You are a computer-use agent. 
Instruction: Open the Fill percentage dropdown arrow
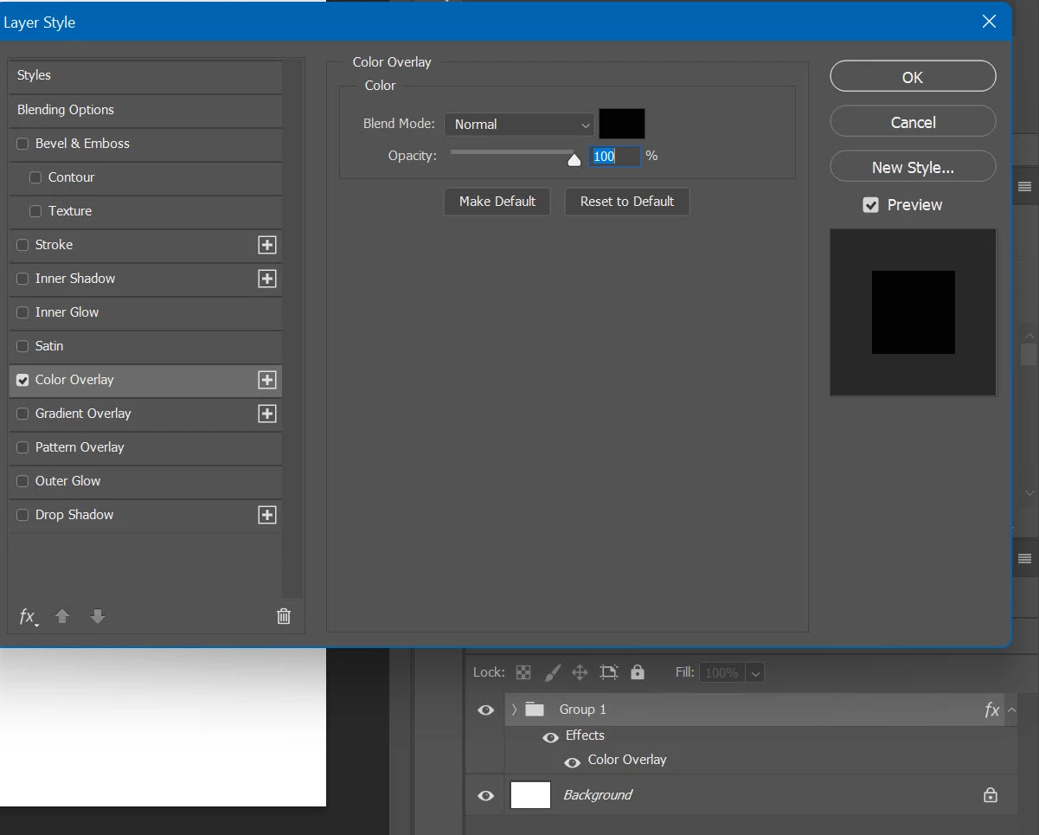755,673
